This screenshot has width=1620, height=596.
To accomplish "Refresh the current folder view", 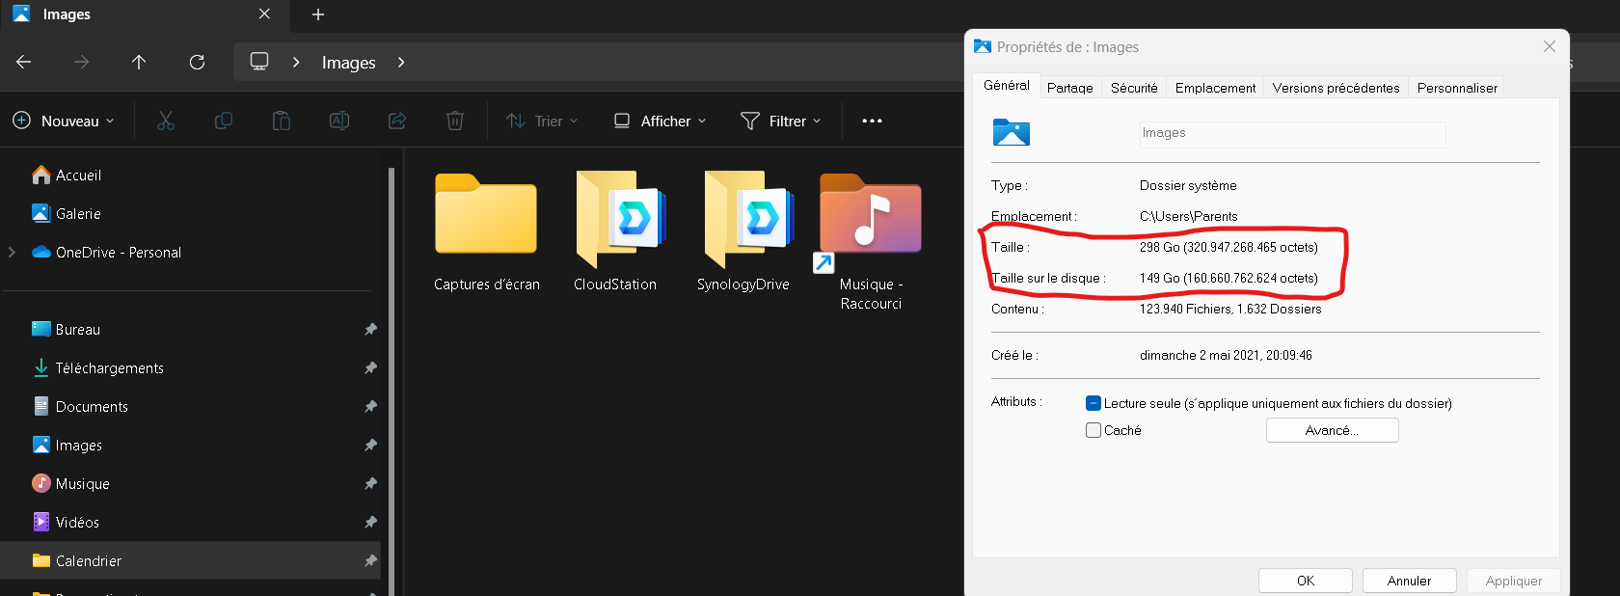I will pyautogui.click(x=197, y=62).
